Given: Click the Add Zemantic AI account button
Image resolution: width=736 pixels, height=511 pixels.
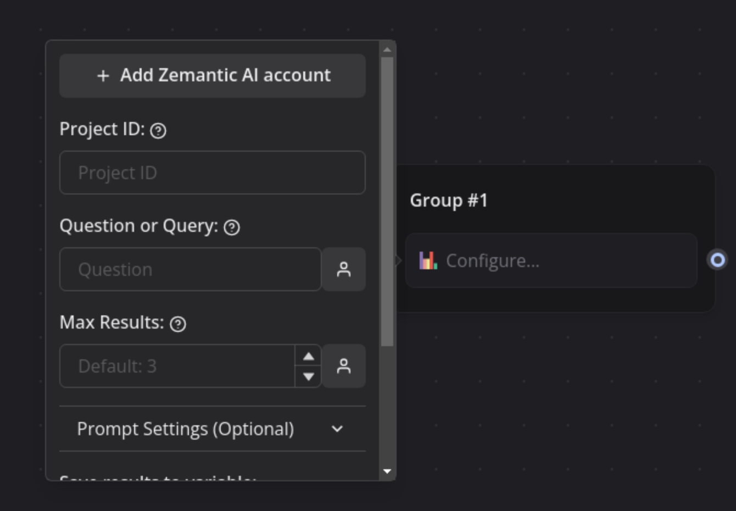Looking at the screenshot, I should [213, 76].
